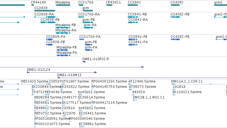Click the Mtpalpha gene label
Viewport: 227px width, 128px height.
point(63,2)
